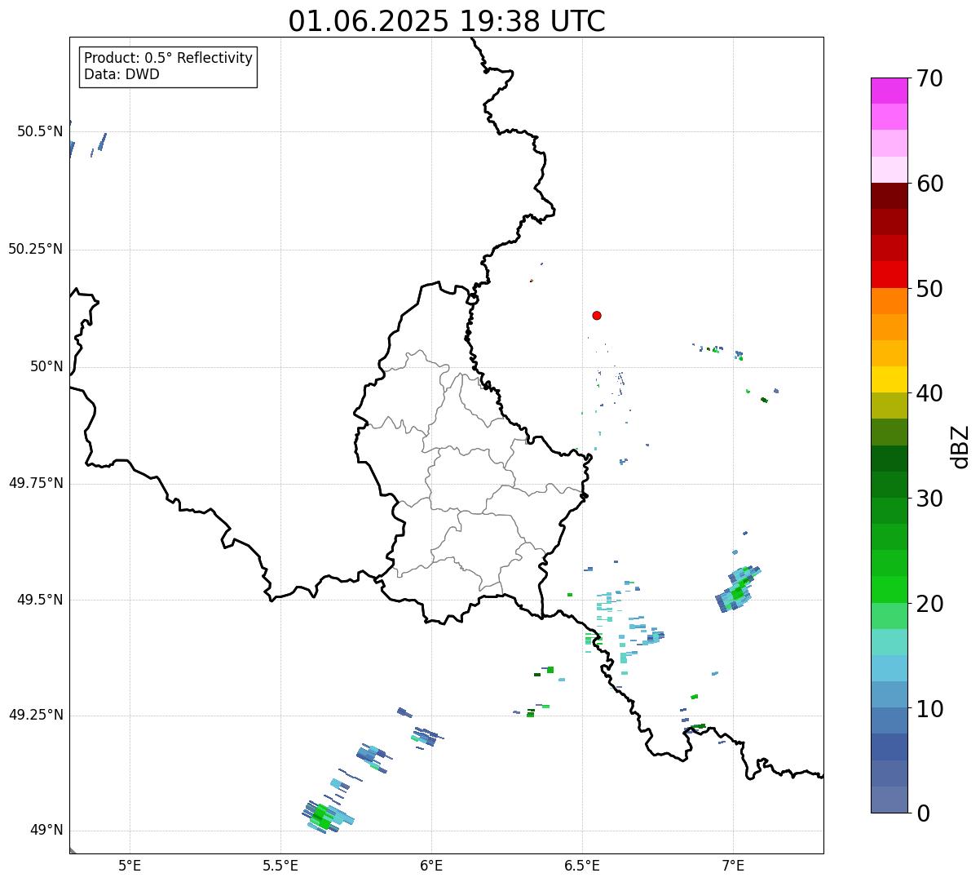This screenshot has width=980, height=882.
Task: Click the 5°E longitude label
Action: [130, 866]
